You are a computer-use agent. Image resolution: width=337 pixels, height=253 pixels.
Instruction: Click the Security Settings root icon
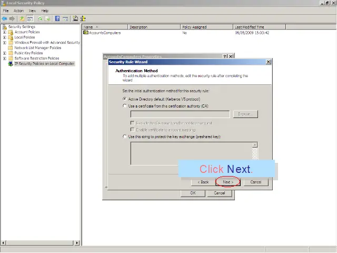[5, 27]
